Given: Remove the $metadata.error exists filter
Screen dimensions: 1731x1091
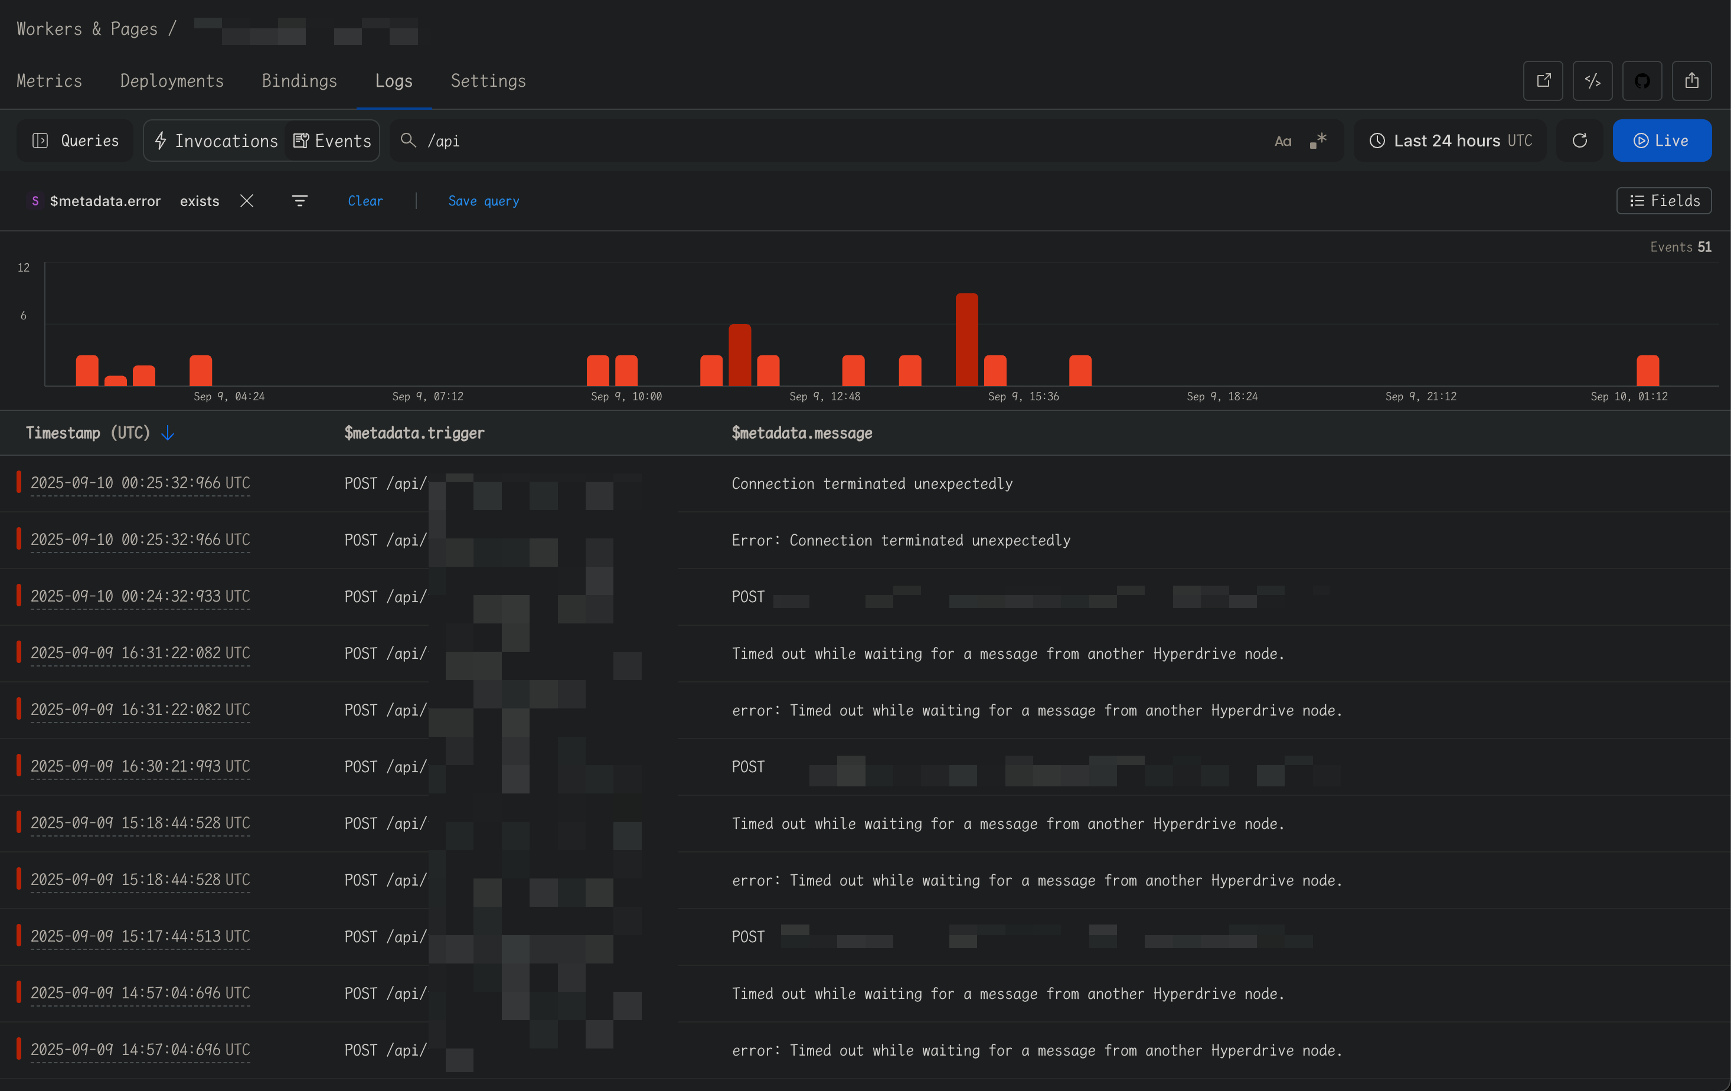Looking at the screenshot, I should click(x=247, y=201).
